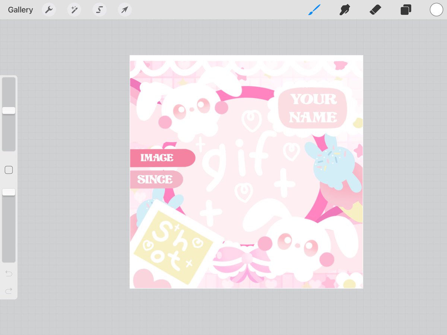Activate the Selection tool
The height and width of the screenshot is (335, 447).
(99, 10)
